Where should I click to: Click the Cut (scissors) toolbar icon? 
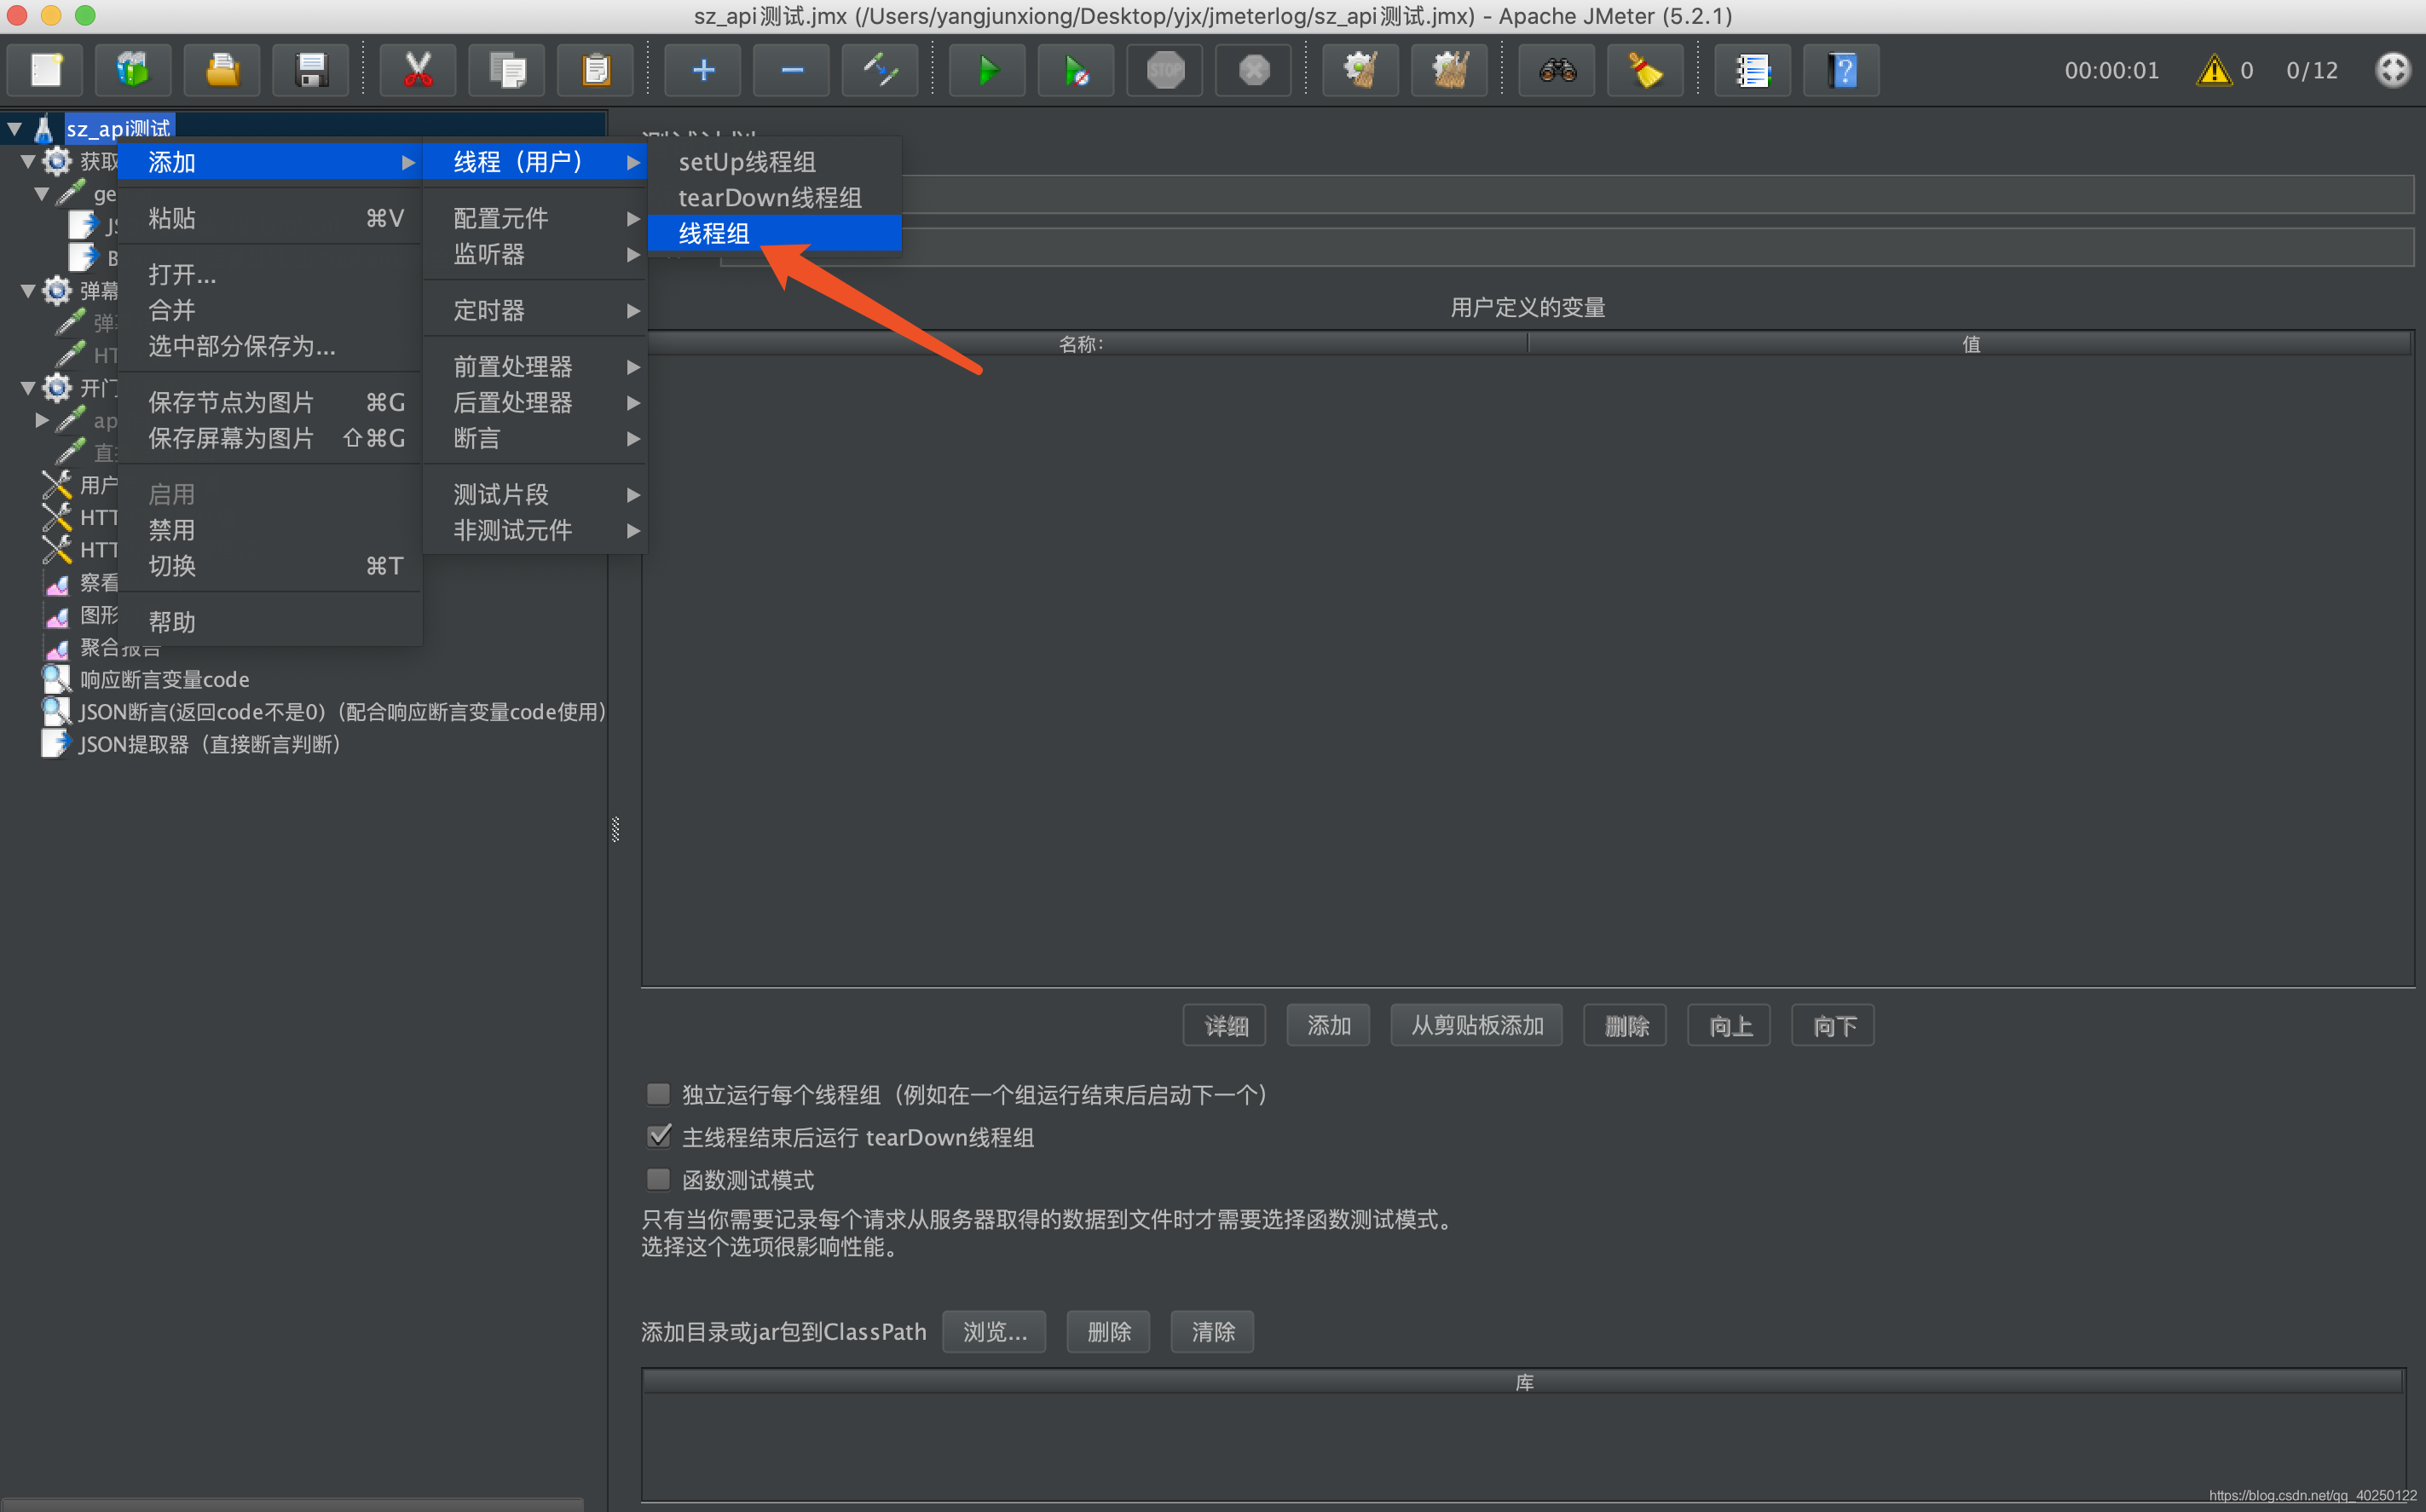(418, 70)
